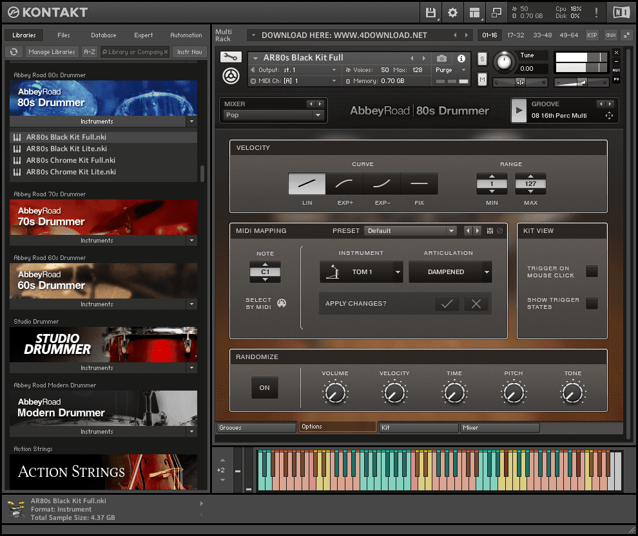The width and height of the screenshot is (638, 536).
Task: Expand 80s Drummer Instruments dropdown arrow
Action: point(191,121)
